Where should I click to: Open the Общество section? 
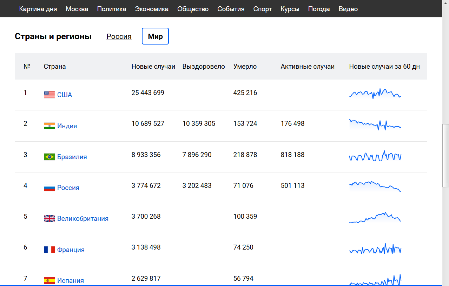click(x=193, y=9)
